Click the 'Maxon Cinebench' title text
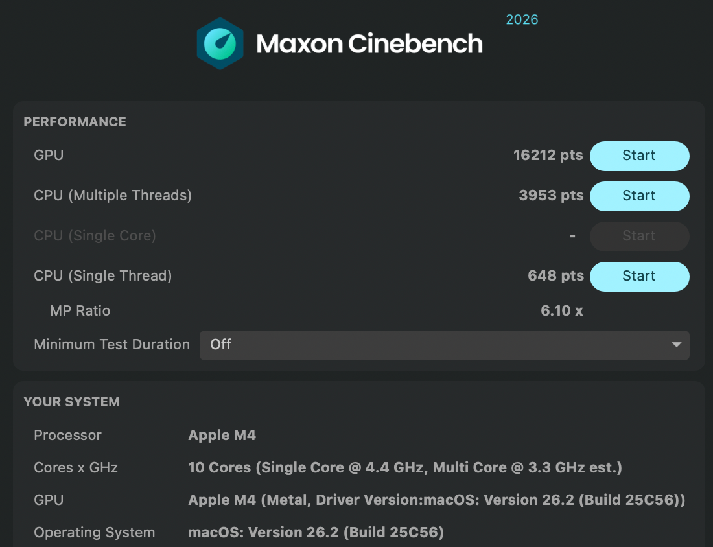The width and height of the screenshot is (713, 547). coord(369,43)
